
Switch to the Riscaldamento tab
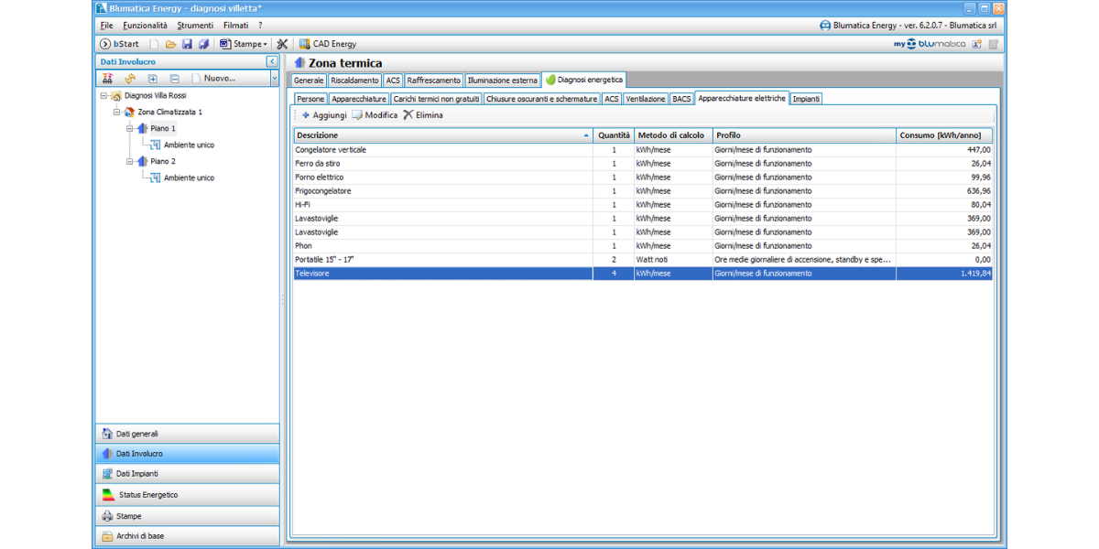coord(354,81)
